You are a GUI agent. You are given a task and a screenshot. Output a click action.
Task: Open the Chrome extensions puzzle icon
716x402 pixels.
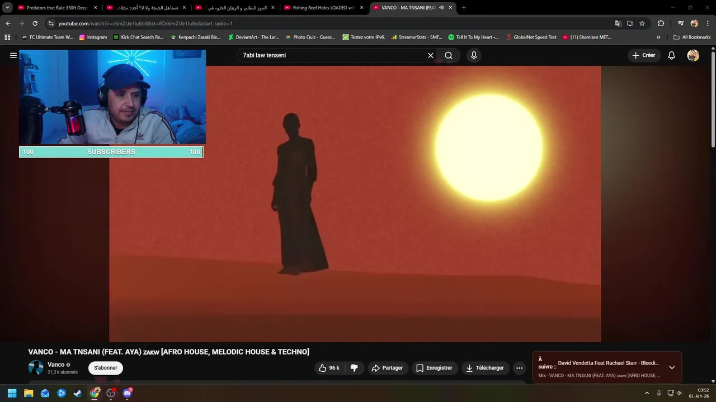(661, 23)
